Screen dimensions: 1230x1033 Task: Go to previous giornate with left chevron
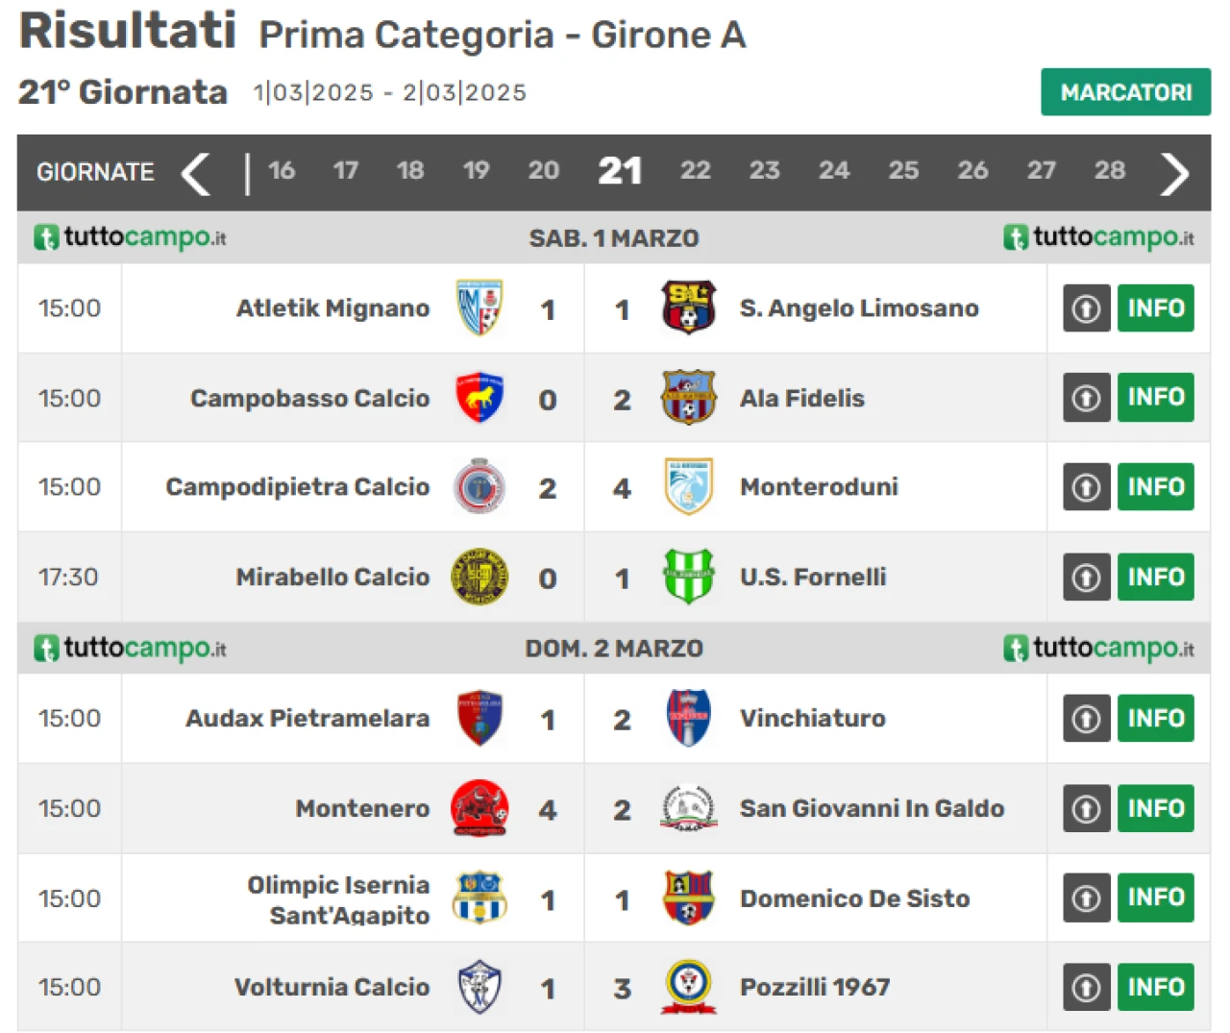tap(196, 174)
